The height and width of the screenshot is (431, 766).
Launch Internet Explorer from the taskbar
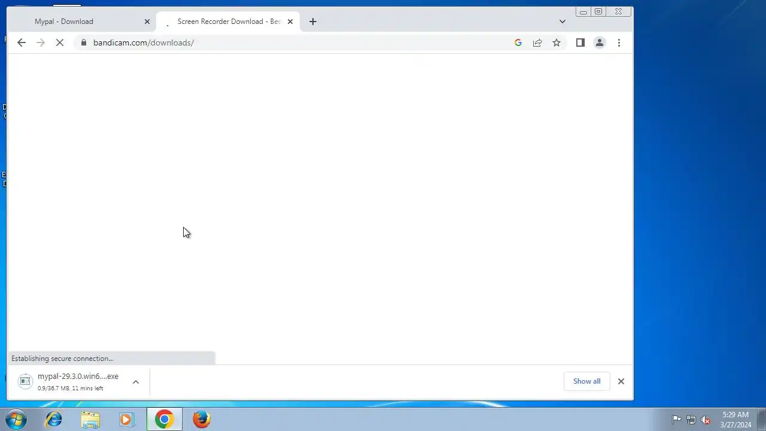54,419
